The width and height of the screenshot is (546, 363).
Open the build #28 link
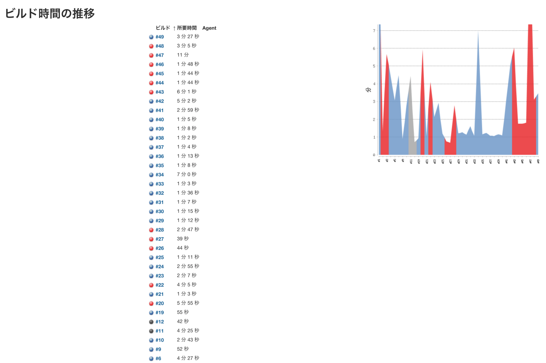point(160,230)
